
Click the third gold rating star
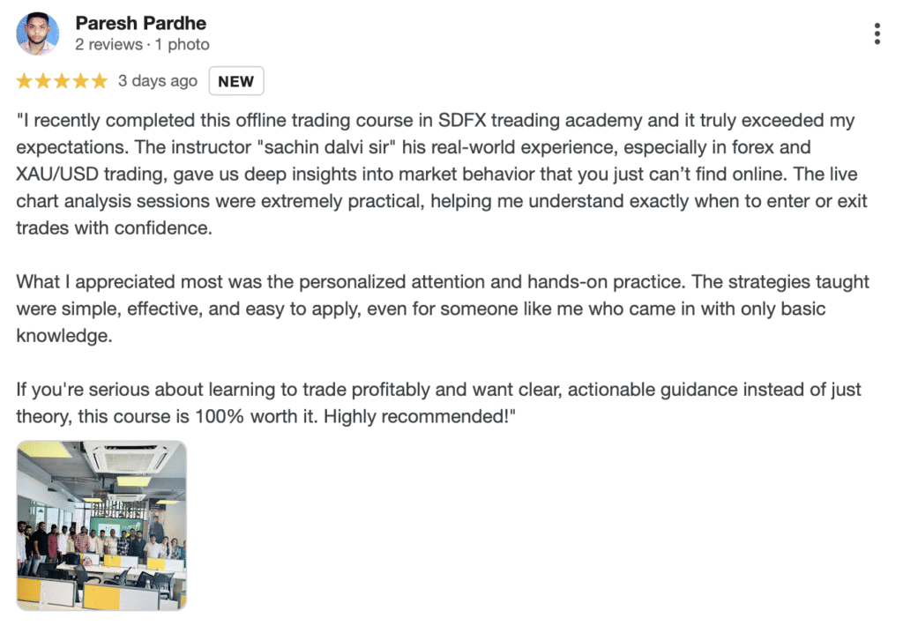62,81
